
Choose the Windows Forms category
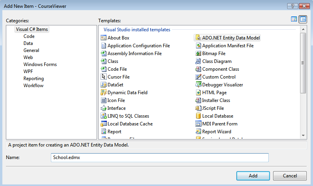click(x=40, y=64)
